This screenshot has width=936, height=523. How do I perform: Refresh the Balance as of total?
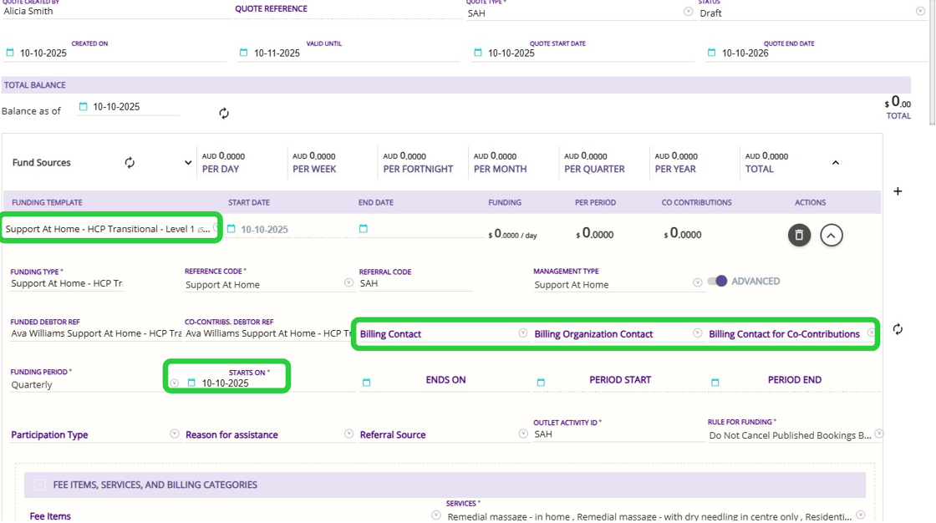(224, 114)
